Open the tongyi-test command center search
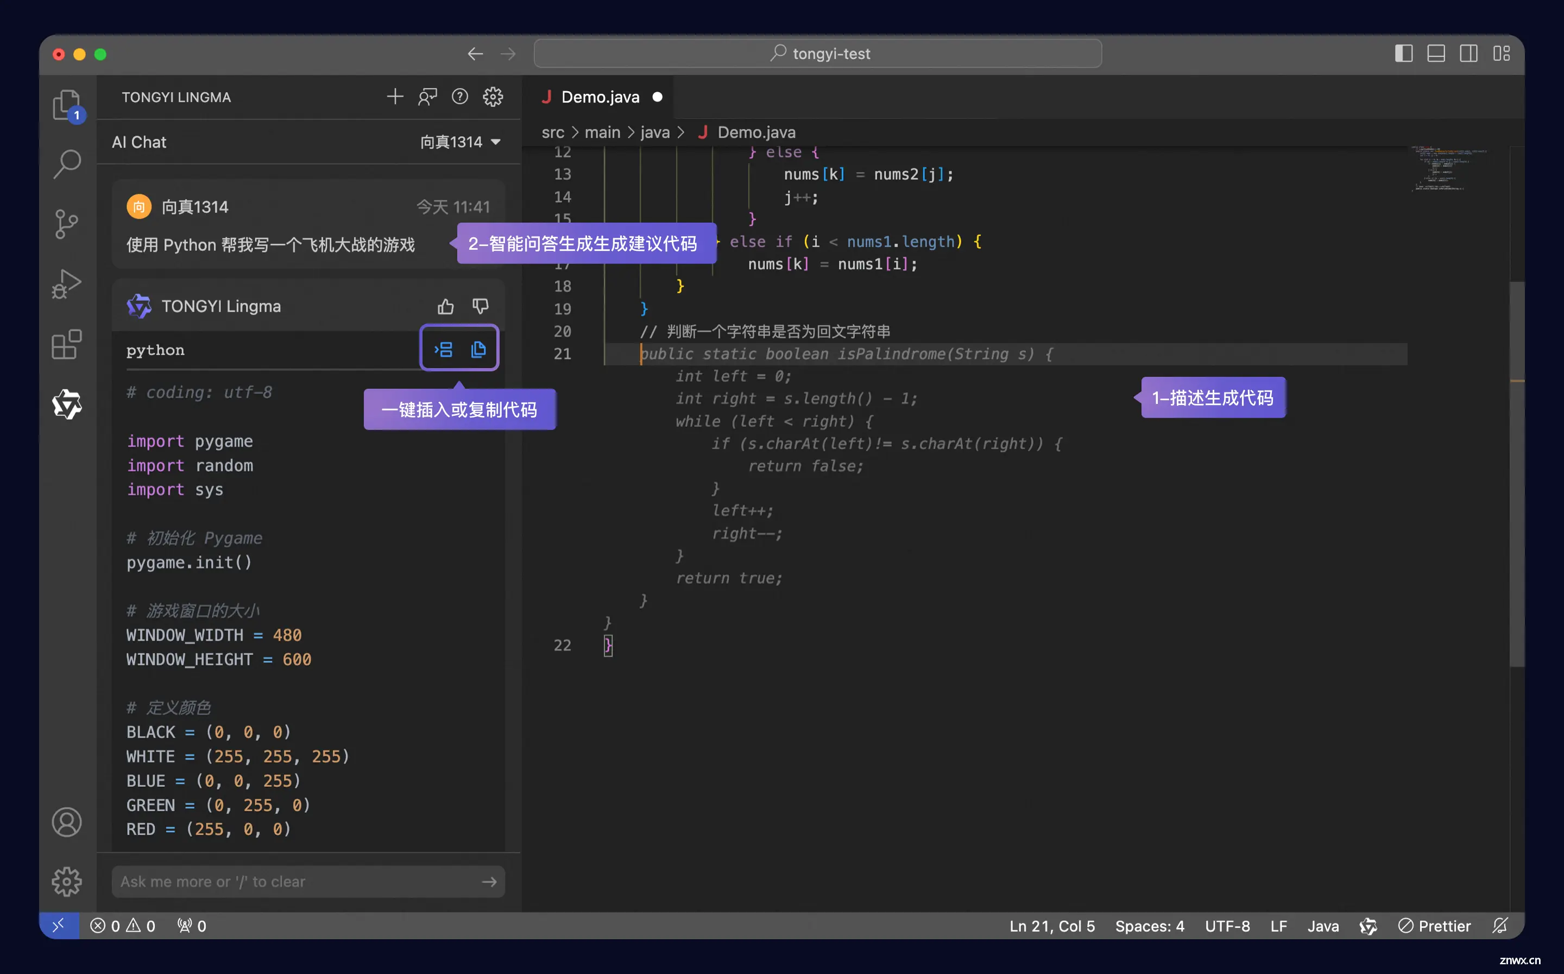Image resolution: width=1564 pixels, height=974 pixels. coord(817,53)
